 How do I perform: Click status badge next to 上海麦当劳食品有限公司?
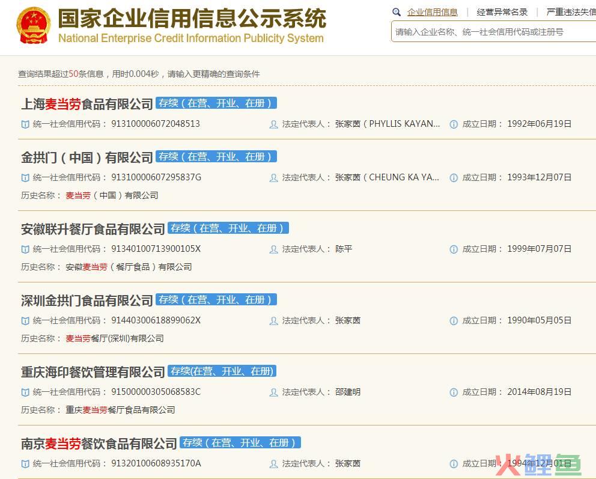pyautogui.click(x=216, y=103)
